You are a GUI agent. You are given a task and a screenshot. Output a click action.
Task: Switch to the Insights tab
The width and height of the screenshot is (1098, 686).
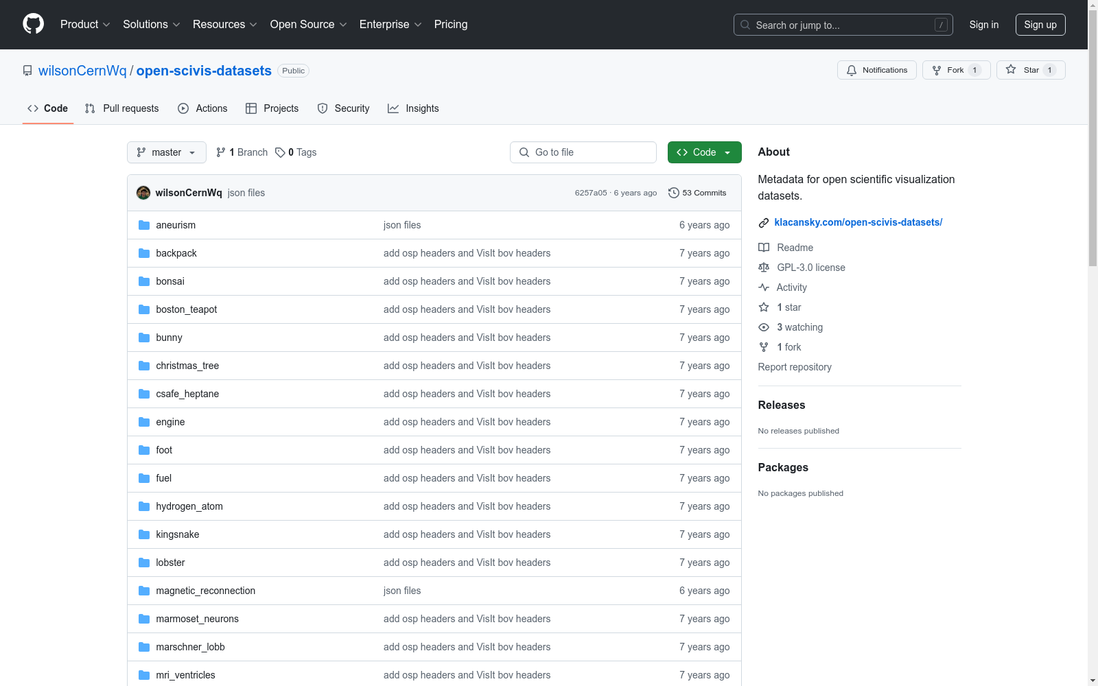click(414, 108)
